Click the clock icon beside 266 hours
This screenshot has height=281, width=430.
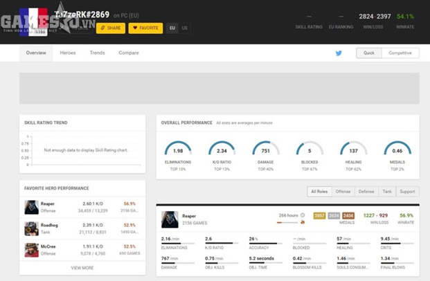(x=303, y=215)
